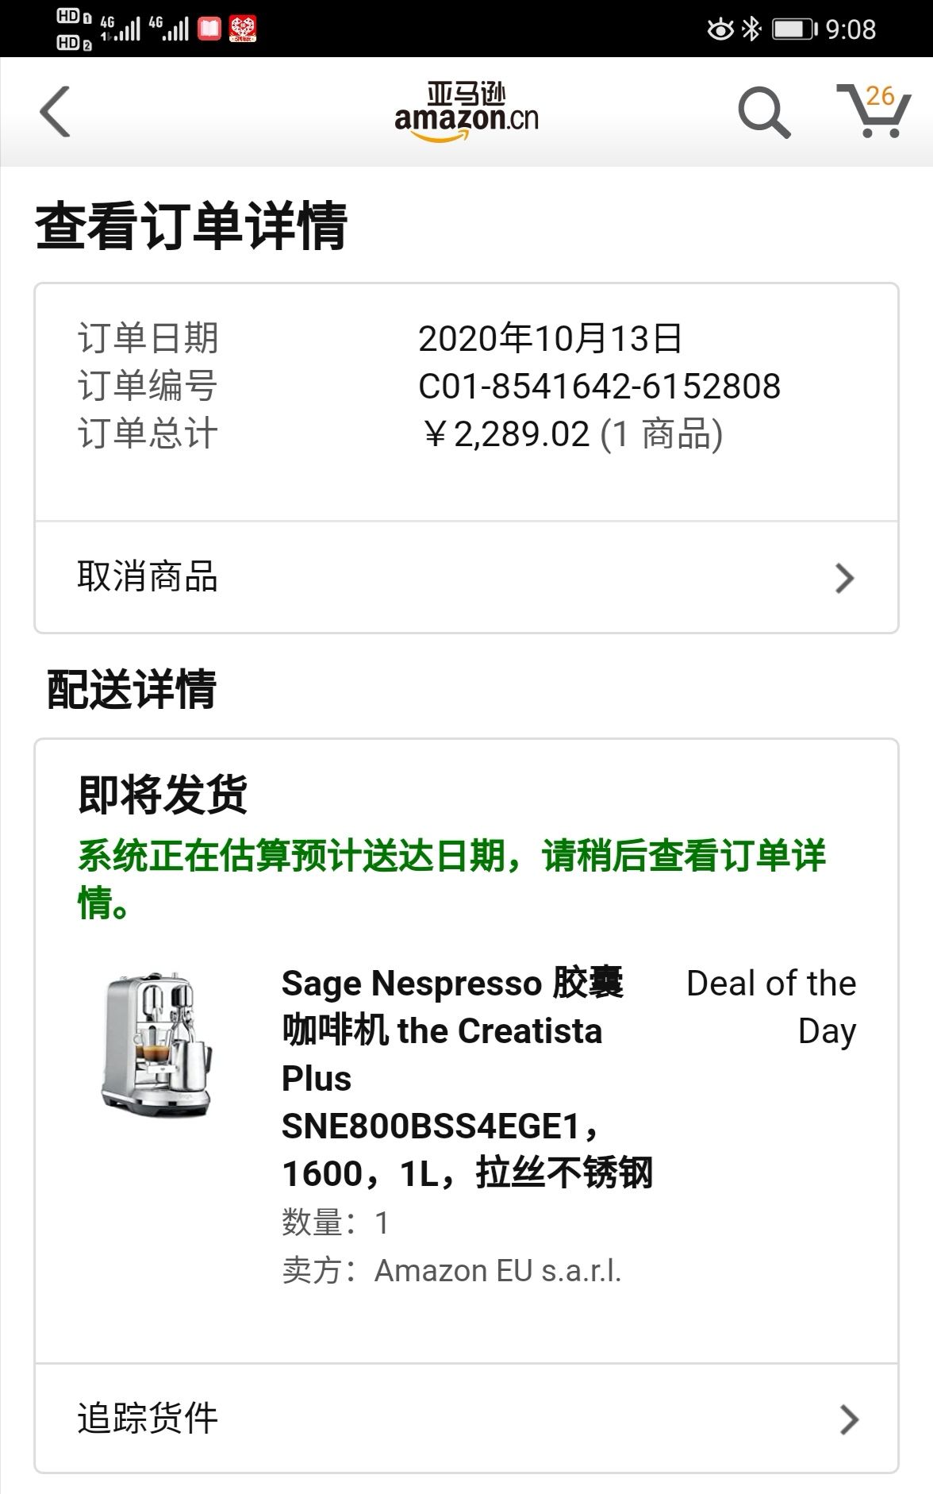Tap the clock showing 9:08
933x1494 pixels.
851,29
